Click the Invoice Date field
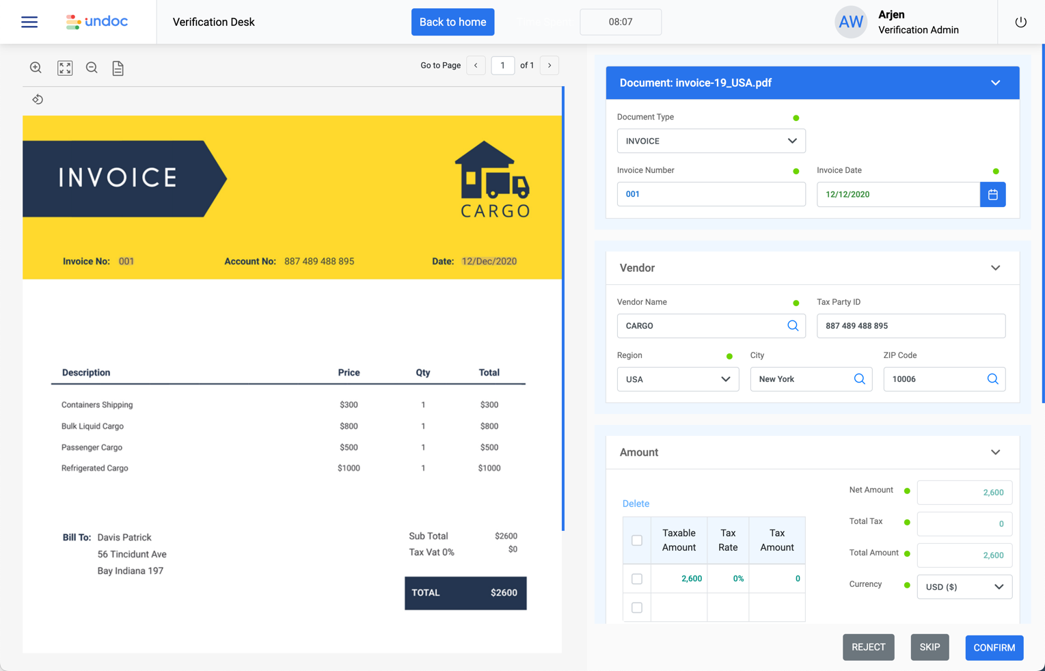 (898, 194)
